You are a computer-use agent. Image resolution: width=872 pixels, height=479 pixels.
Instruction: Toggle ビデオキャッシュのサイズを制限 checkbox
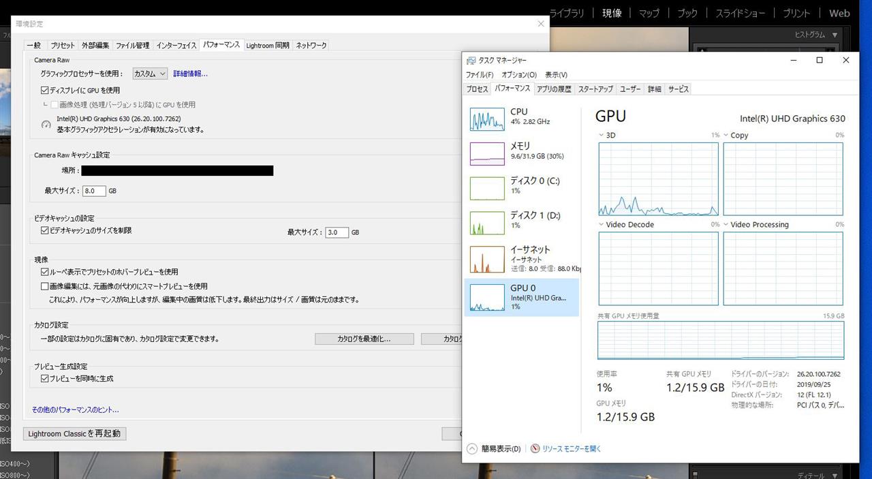pyautogui.click(x=45, y=231)
